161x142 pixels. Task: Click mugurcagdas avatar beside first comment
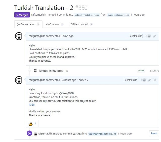pyautogui.click(x=19, y=36)
